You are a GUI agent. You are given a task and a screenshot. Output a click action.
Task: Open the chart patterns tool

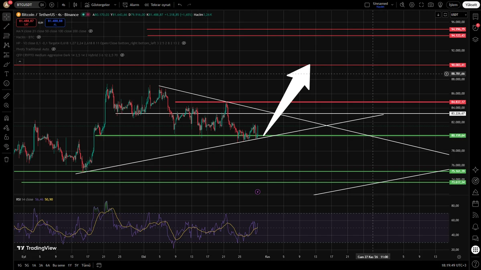pos(6,45)
